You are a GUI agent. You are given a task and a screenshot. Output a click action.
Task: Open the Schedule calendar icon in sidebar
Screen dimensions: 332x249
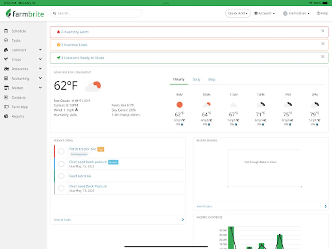(6, 31)
